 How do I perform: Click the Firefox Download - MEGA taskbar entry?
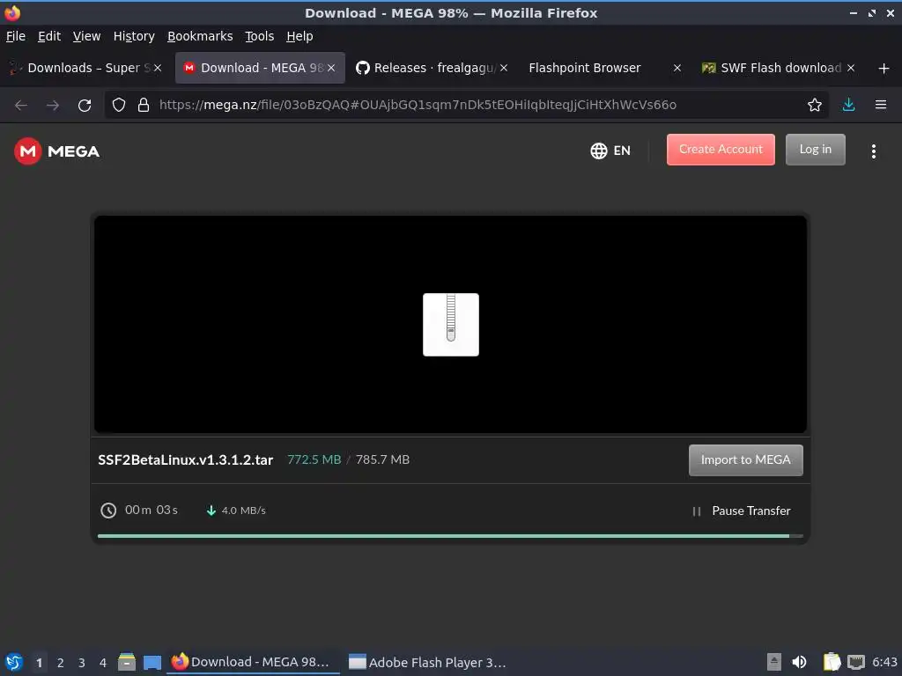(x=253, y=662)
